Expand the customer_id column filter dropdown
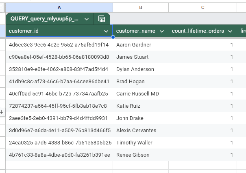The height and width of the screenshot is (173, 246). [x=106, y=31]
